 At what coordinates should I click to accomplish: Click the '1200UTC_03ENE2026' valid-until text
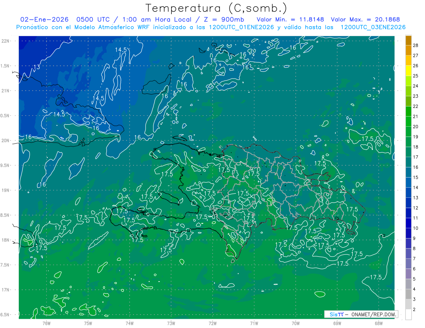(373, 27)
